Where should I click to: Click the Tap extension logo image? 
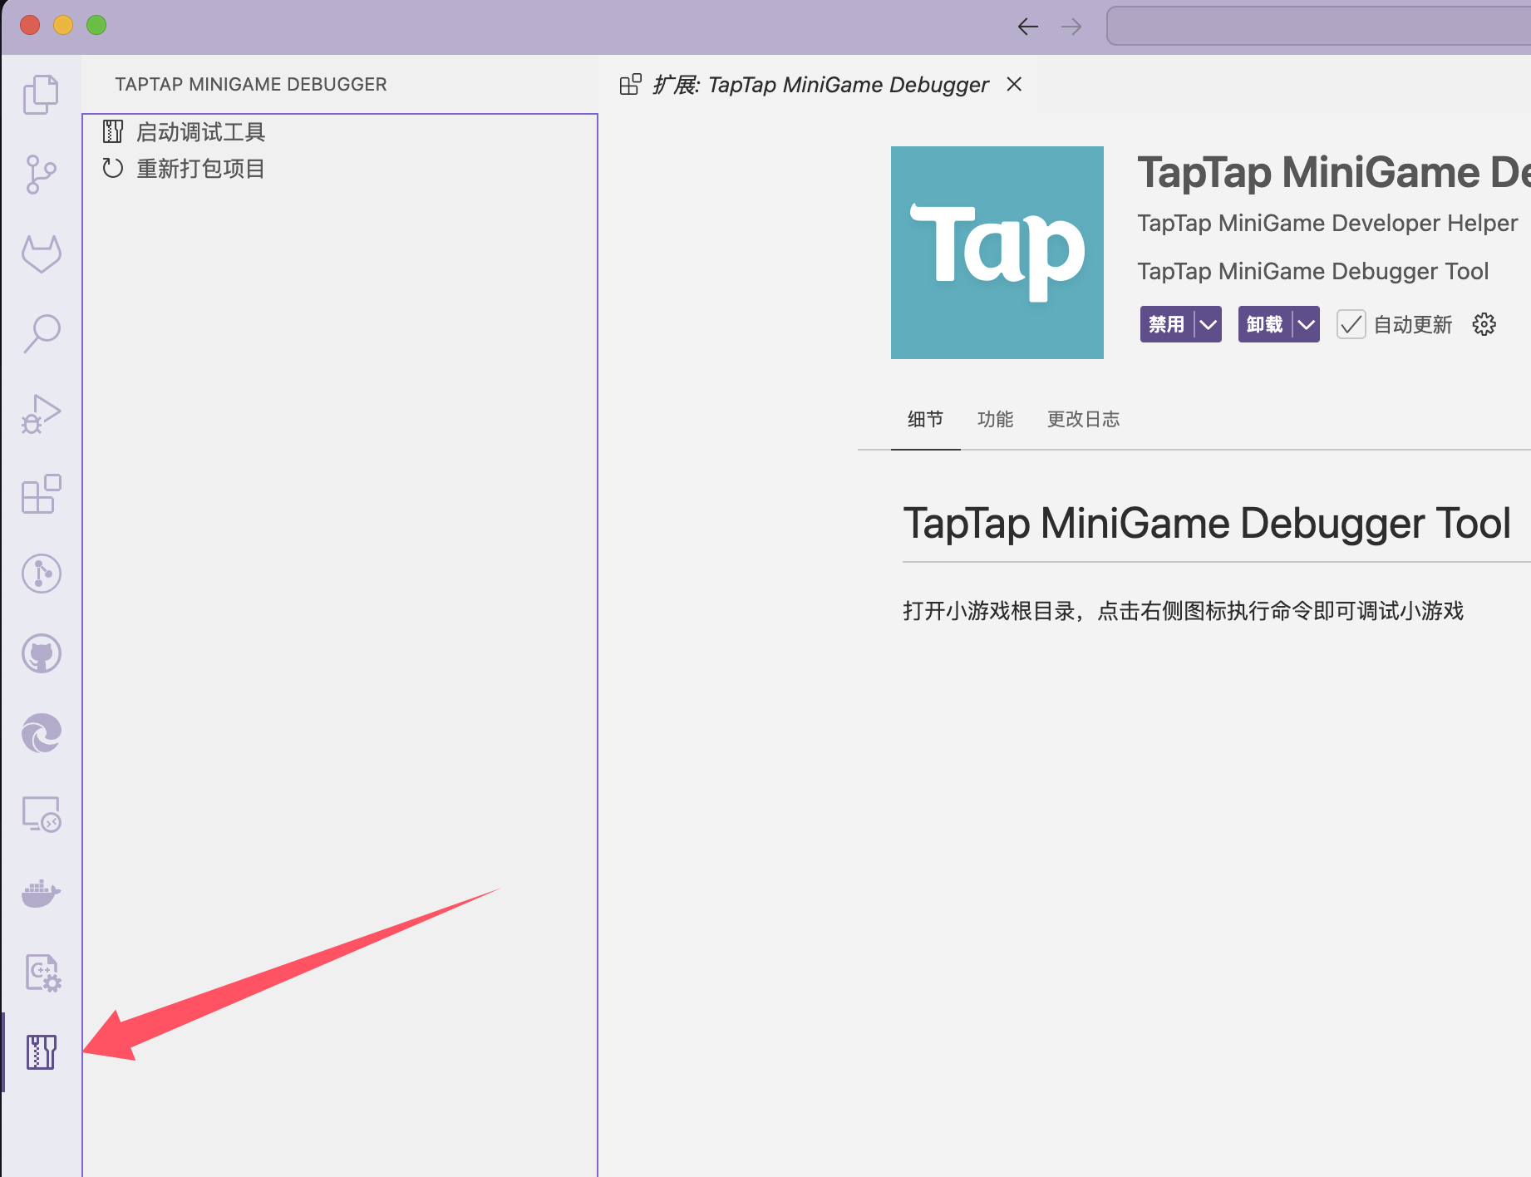click(x=997, y=253)
